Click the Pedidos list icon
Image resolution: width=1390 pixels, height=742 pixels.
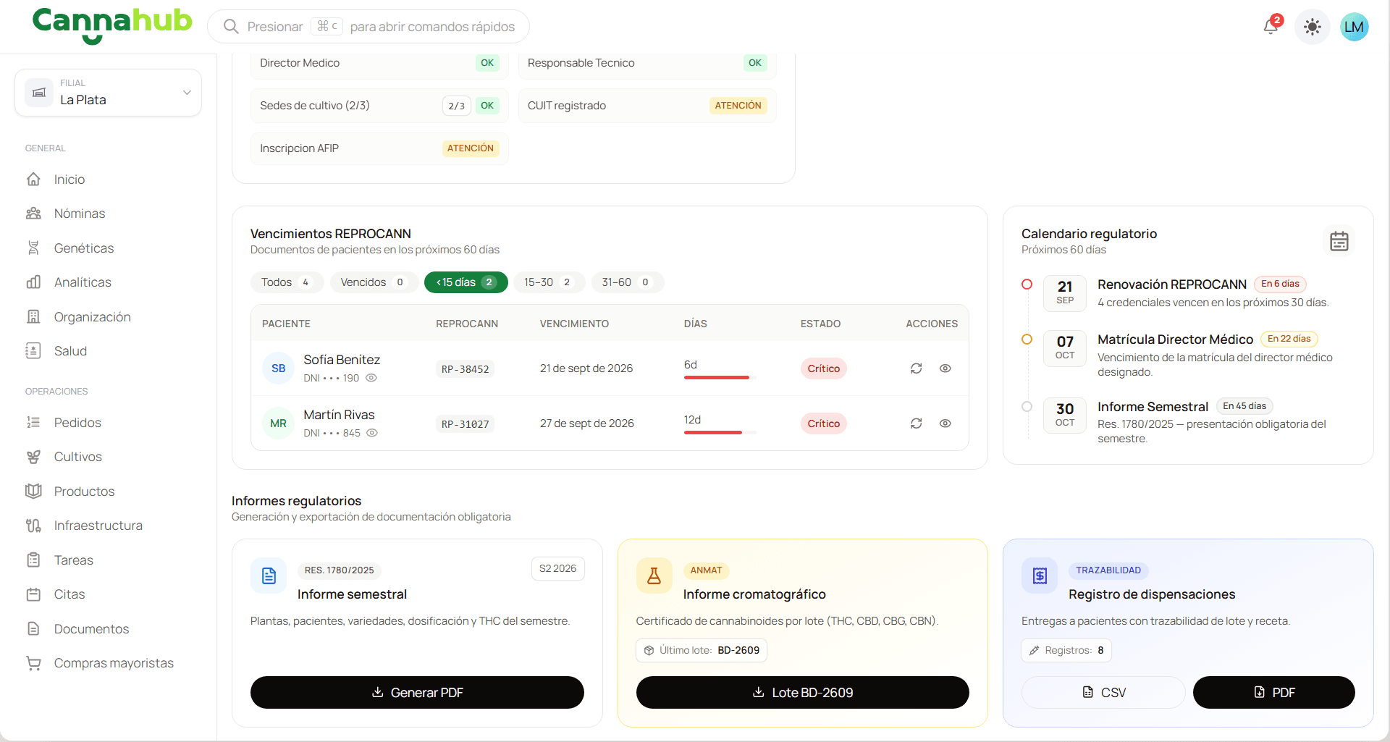(x=33, y=423)
